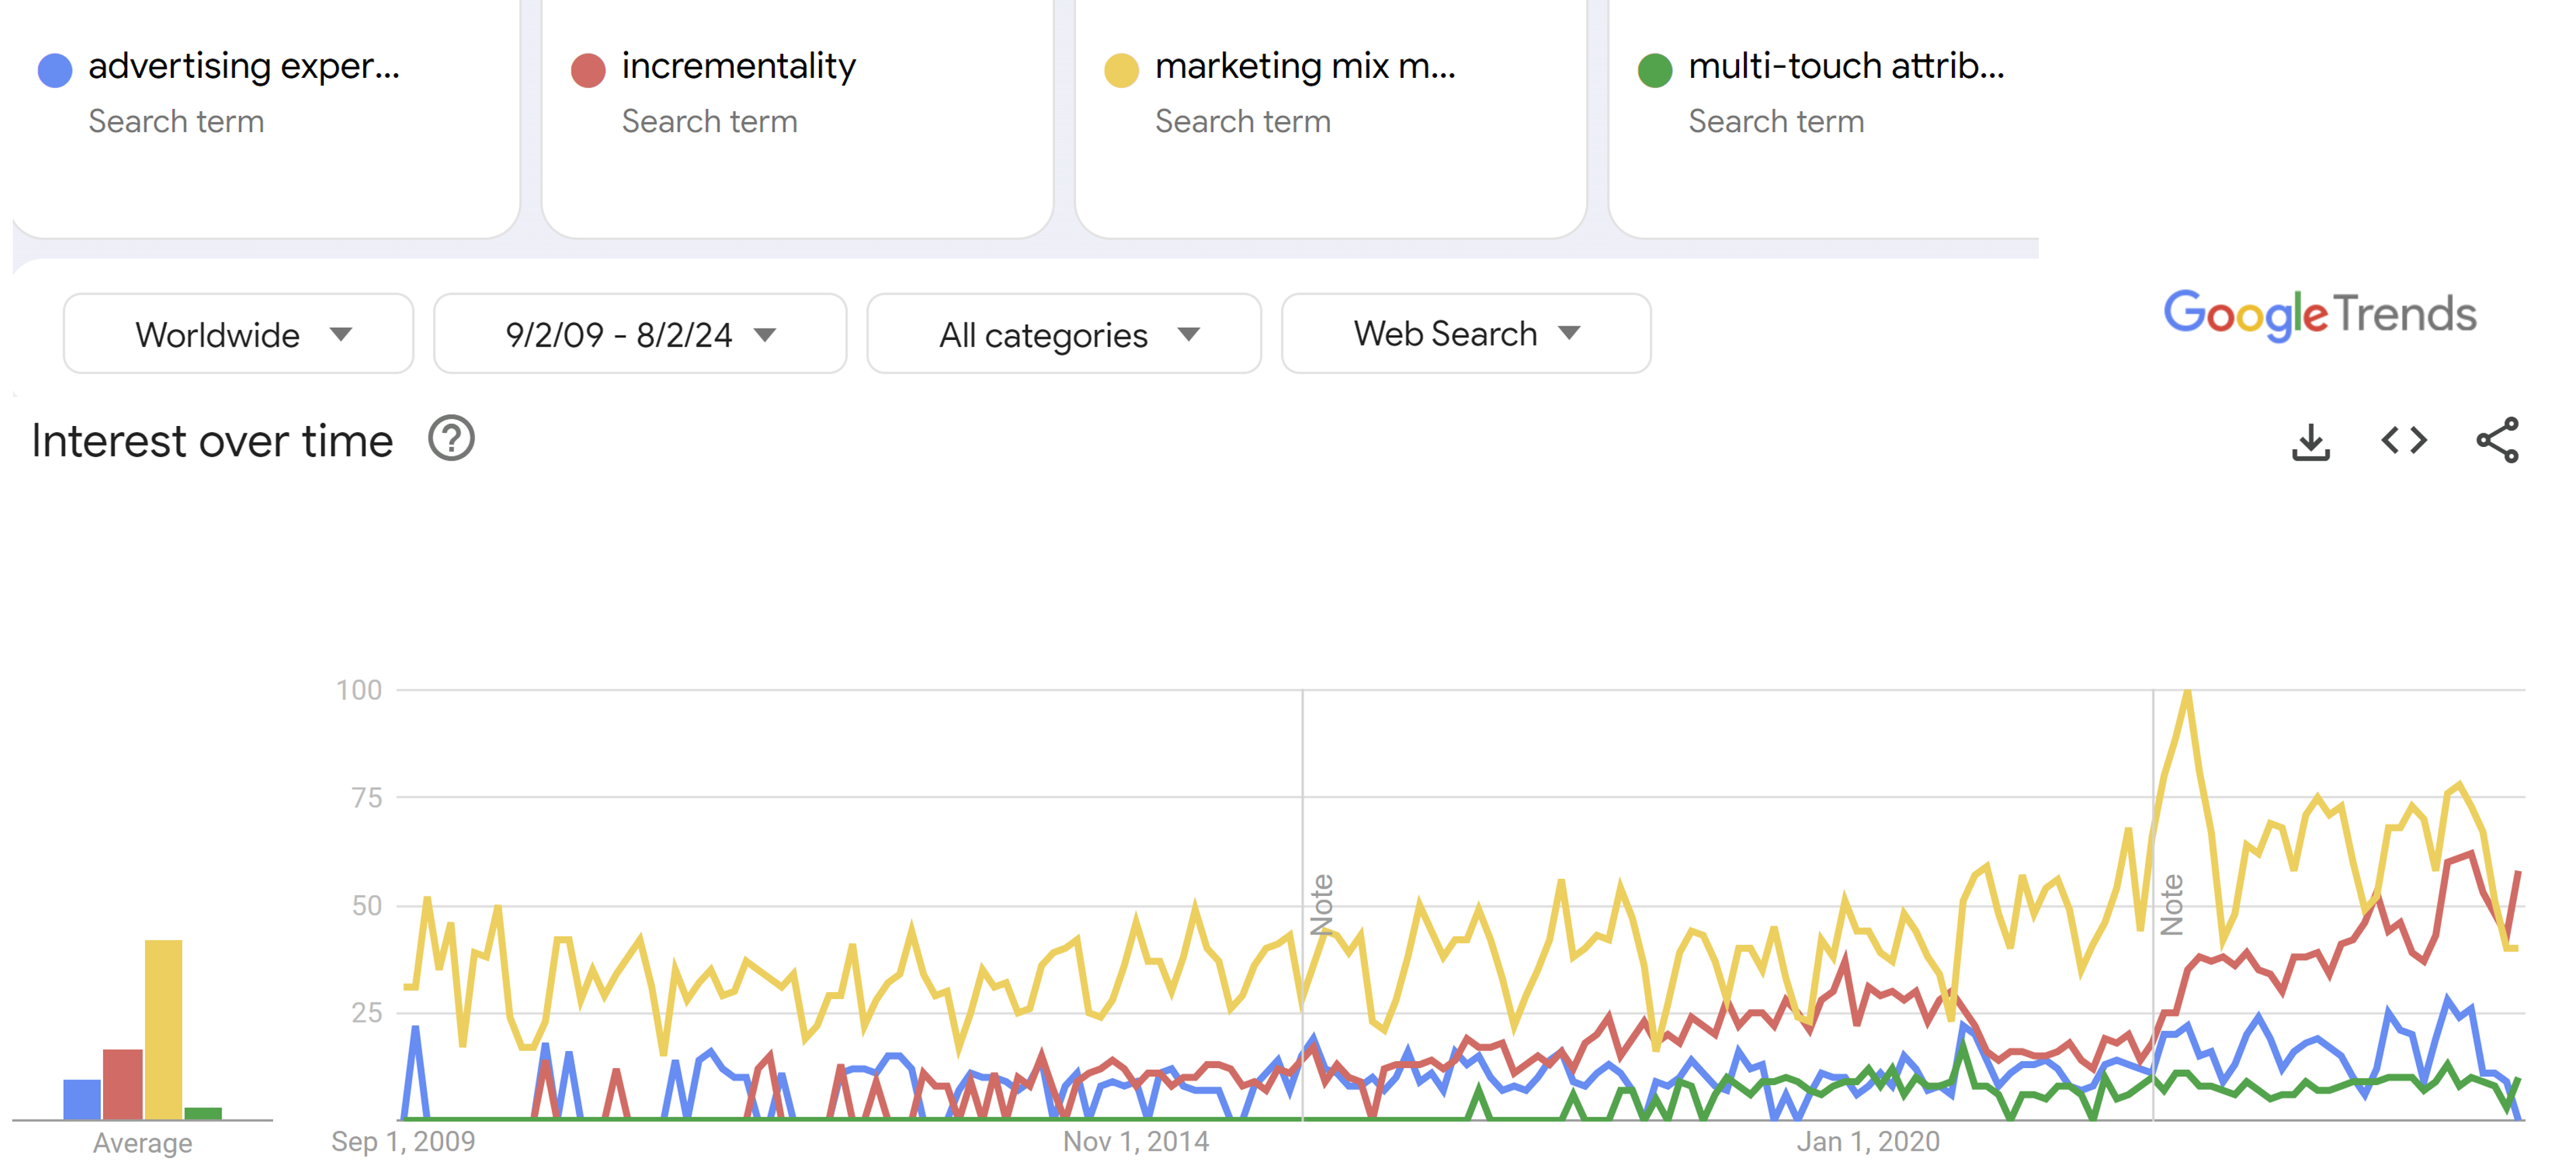Screen dimensions: 2576x1173
Task: Click the green multi-touch attribution dot
Action: tap(1655, 70)
